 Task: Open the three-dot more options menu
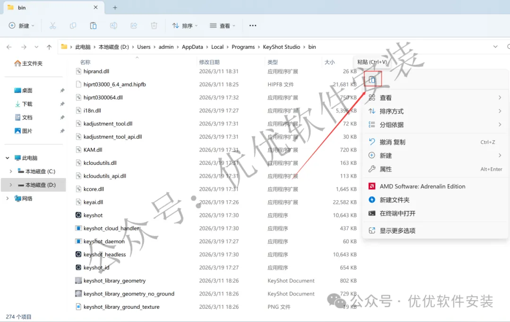253,25
